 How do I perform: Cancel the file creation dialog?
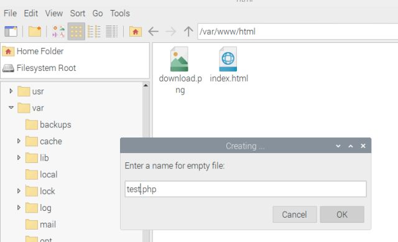click(x=294, y=215)
